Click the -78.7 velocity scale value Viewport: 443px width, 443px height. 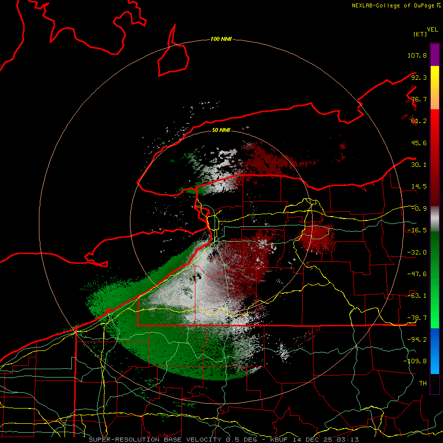417,318
